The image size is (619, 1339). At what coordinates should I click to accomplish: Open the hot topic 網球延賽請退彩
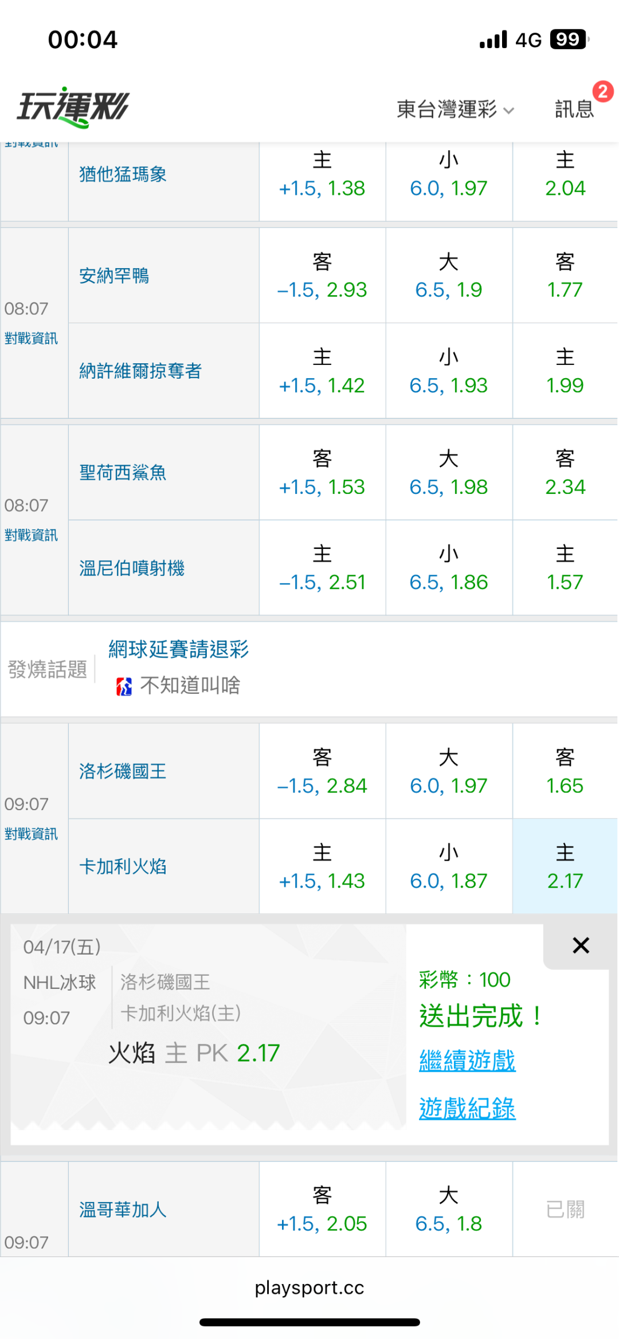click(x=178, y=649)
